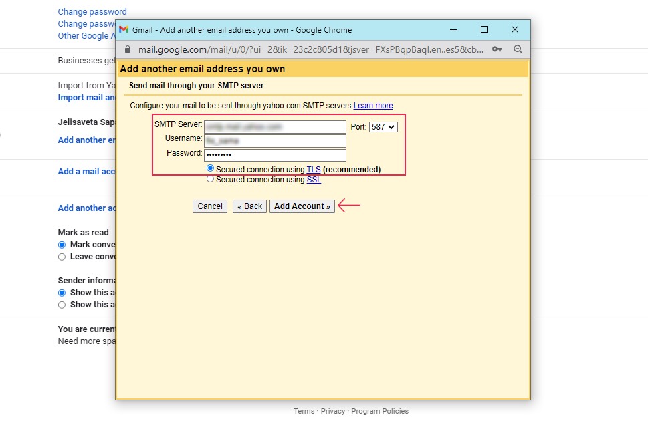Choose second Show this sender information radio
This screenshot has width=648, height=425.
pos(62,305)
